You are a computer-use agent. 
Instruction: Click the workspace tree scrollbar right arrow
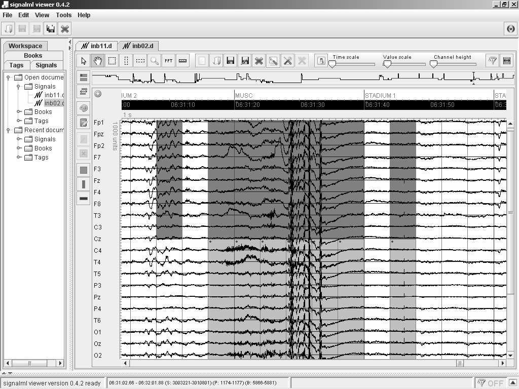pyautogui.click(x=60, y=363)
